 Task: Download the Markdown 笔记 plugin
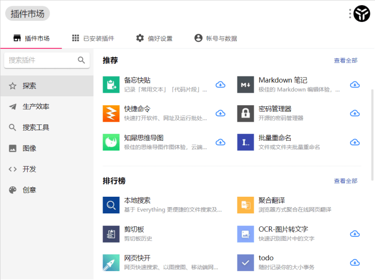point(355,84)
